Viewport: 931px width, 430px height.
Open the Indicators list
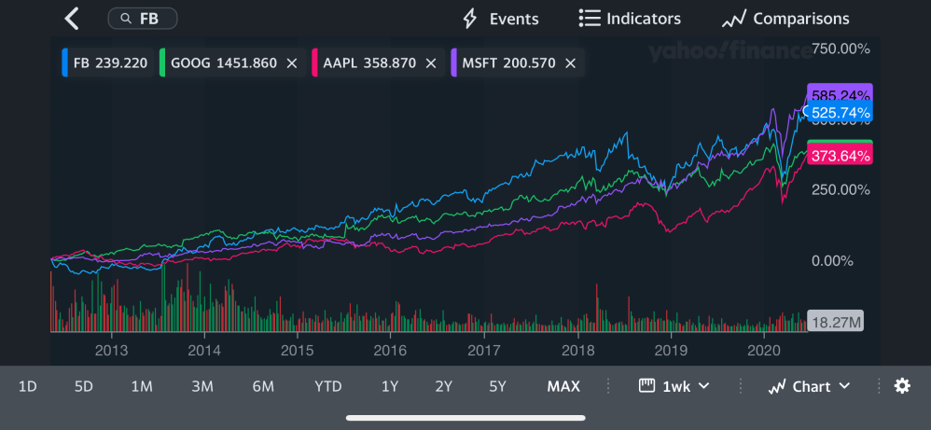click(630, 19)
